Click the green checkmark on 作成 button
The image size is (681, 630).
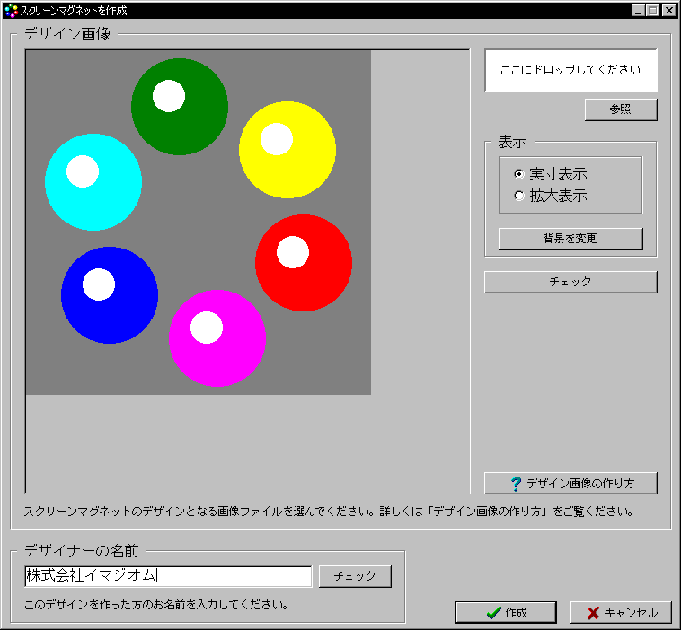click(x=492, y=613)
